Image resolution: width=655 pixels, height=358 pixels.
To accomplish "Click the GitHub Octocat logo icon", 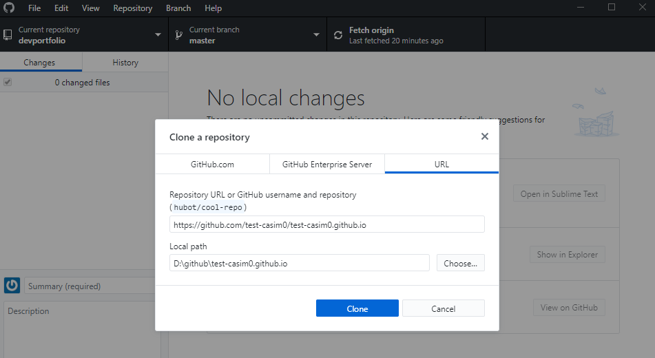I will tap(9, 8).
